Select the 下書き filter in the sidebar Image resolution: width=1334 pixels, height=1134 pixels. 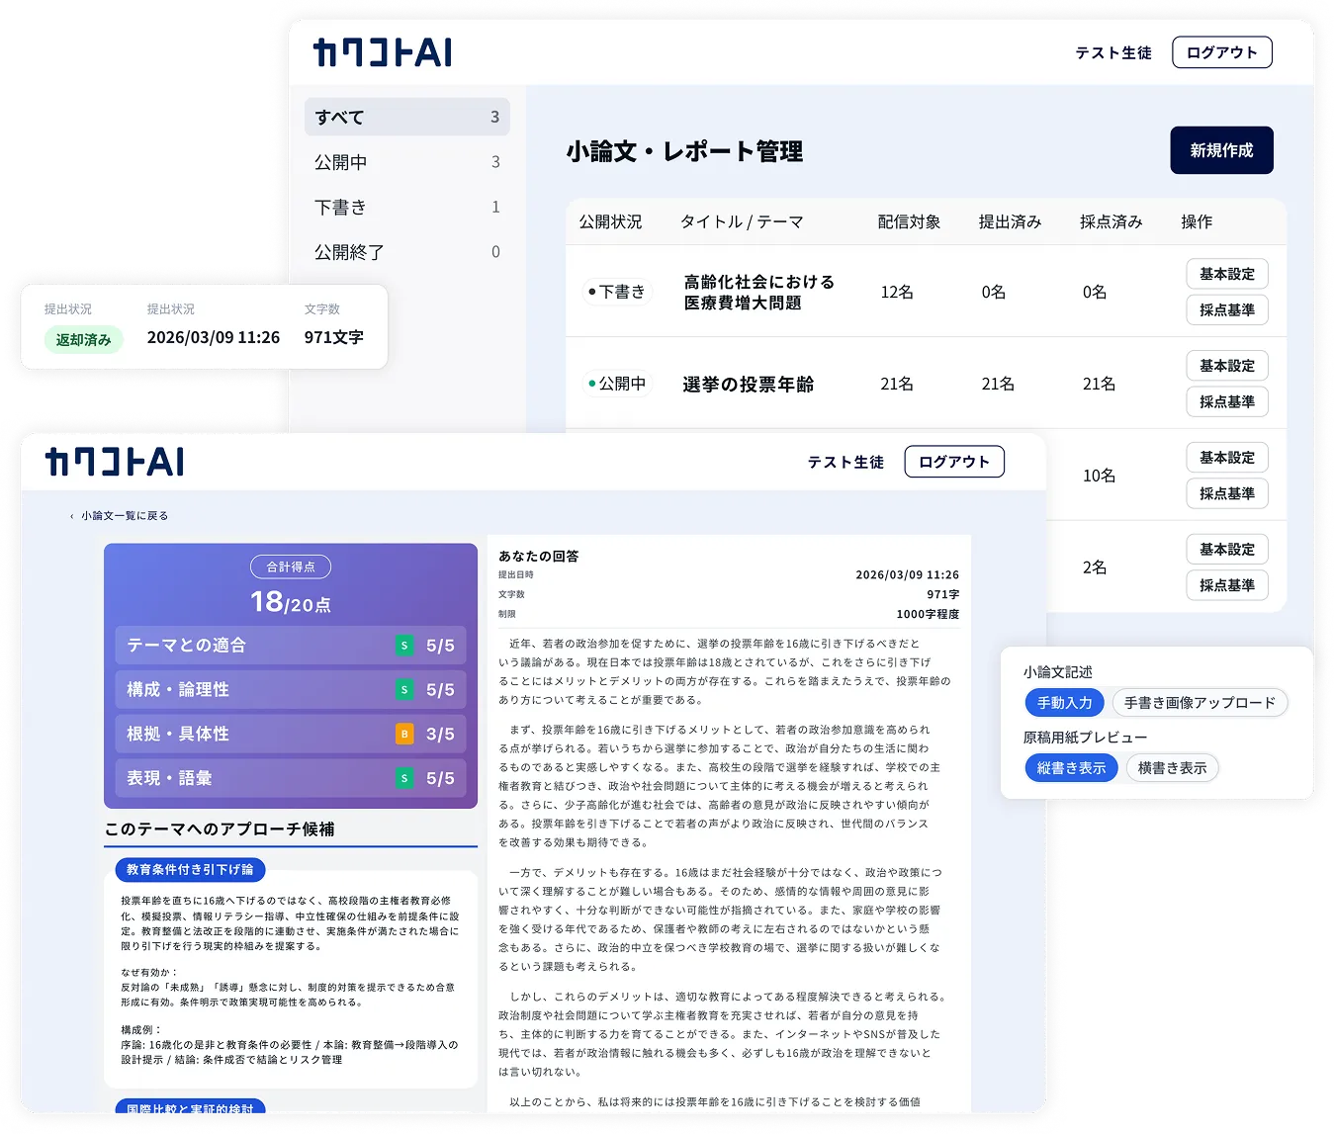pyautogui.click(x=407, y=207)
